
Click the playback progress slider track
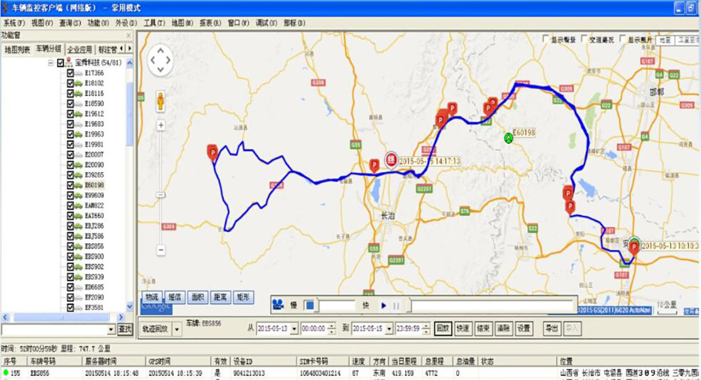tap(491, 305)
